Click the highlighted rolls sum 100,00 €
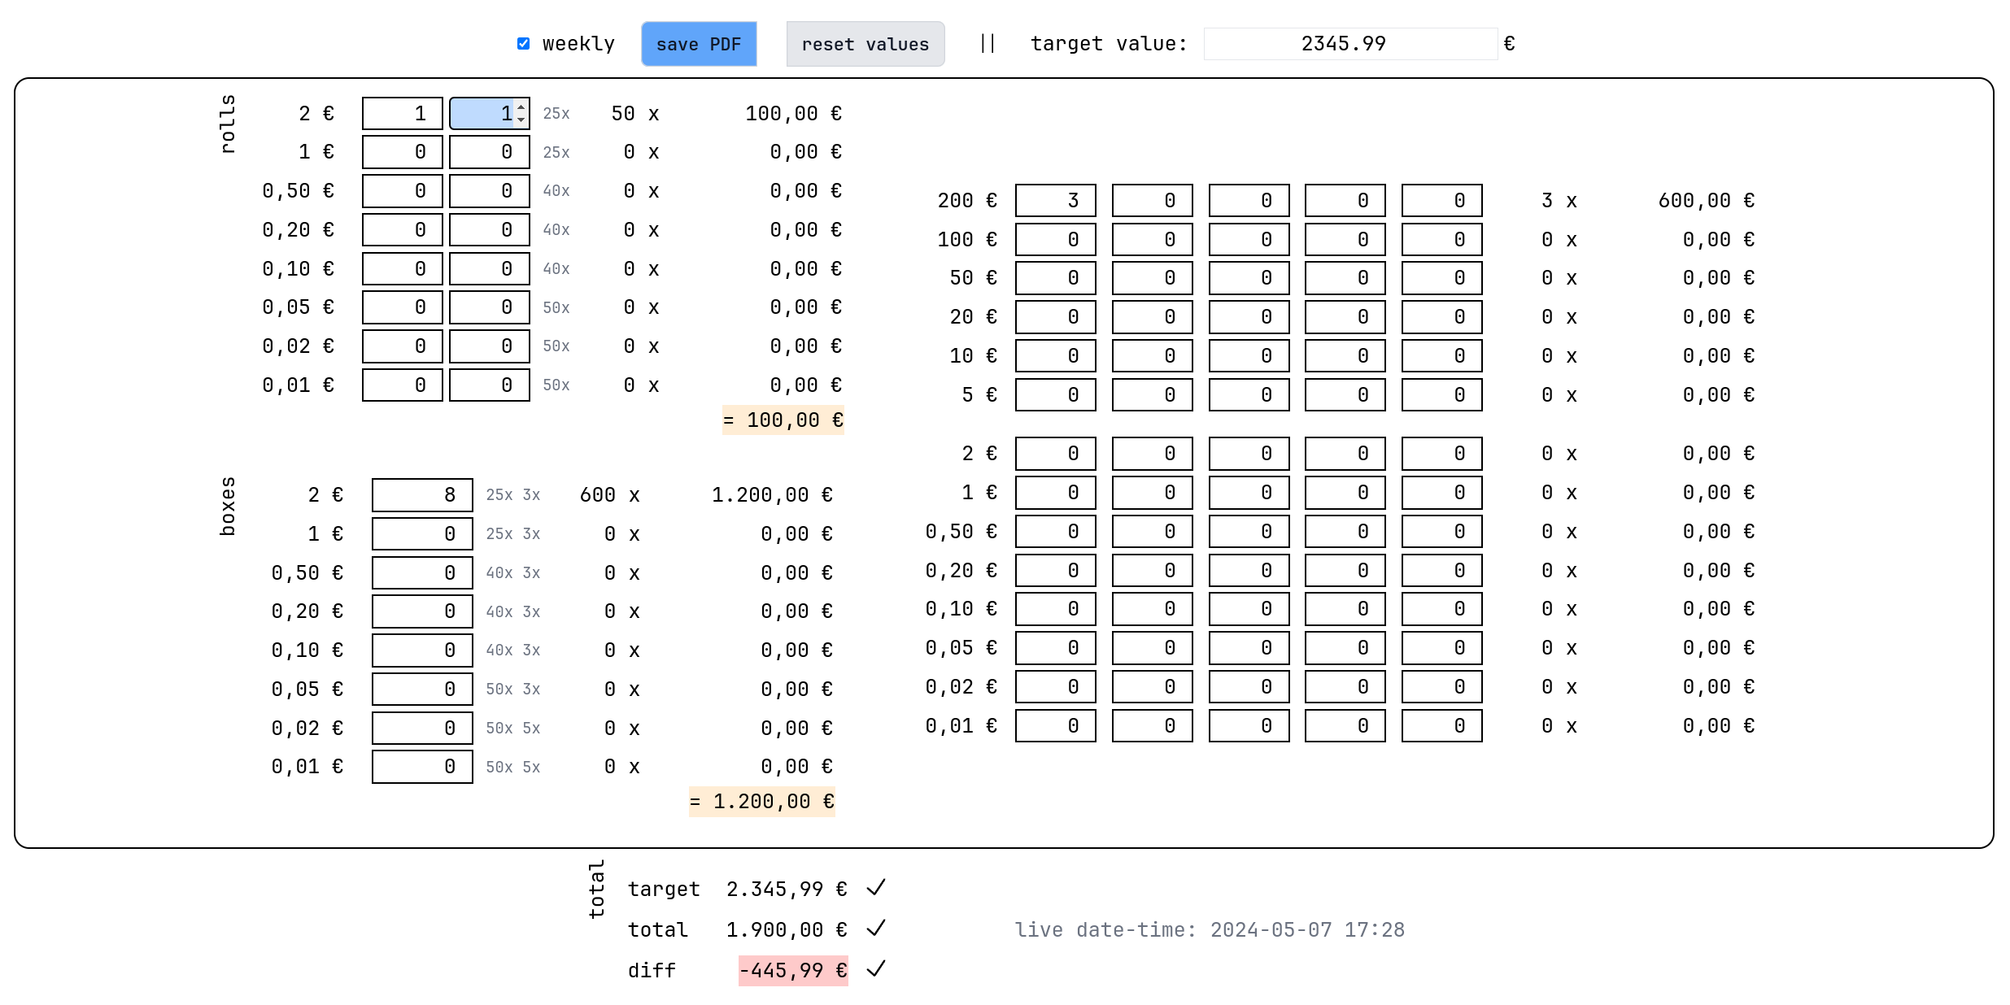 pyautogui.click(x=783, y=420)
